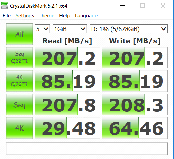Select the Seq Q32T1 read result 207.2
Image resolution: width=174 pixels, height=159 pixels.
click(67, 58)
